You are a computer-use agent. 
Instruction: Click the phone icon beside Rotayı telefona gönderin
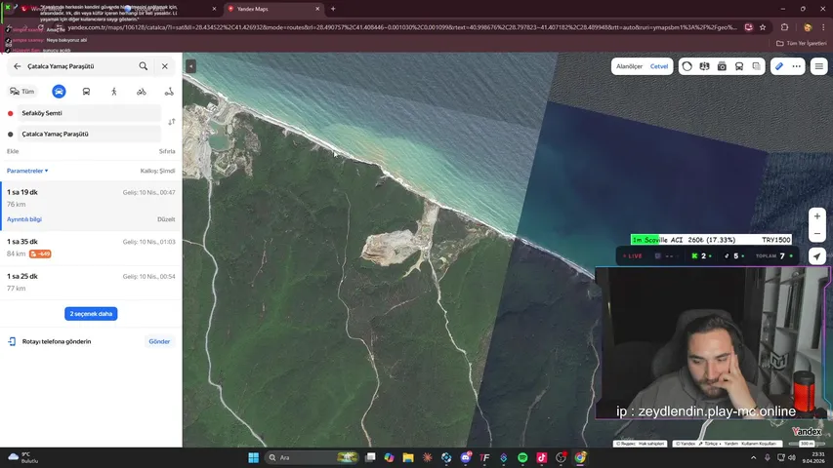12,341
